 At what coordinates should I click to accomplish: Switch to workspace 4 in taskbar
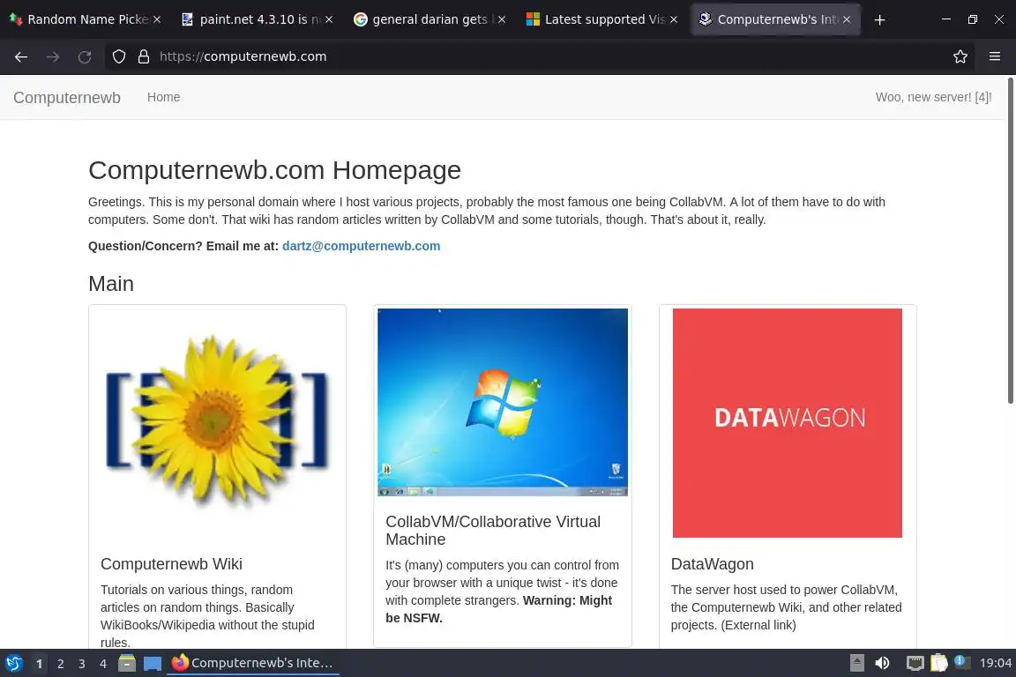tap(103, 664)
